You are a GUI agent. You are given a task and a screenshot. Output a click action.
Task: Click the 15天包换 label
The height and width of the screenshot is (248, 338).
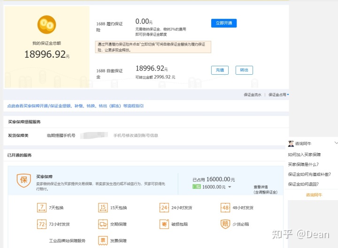(x=118, y=208)
